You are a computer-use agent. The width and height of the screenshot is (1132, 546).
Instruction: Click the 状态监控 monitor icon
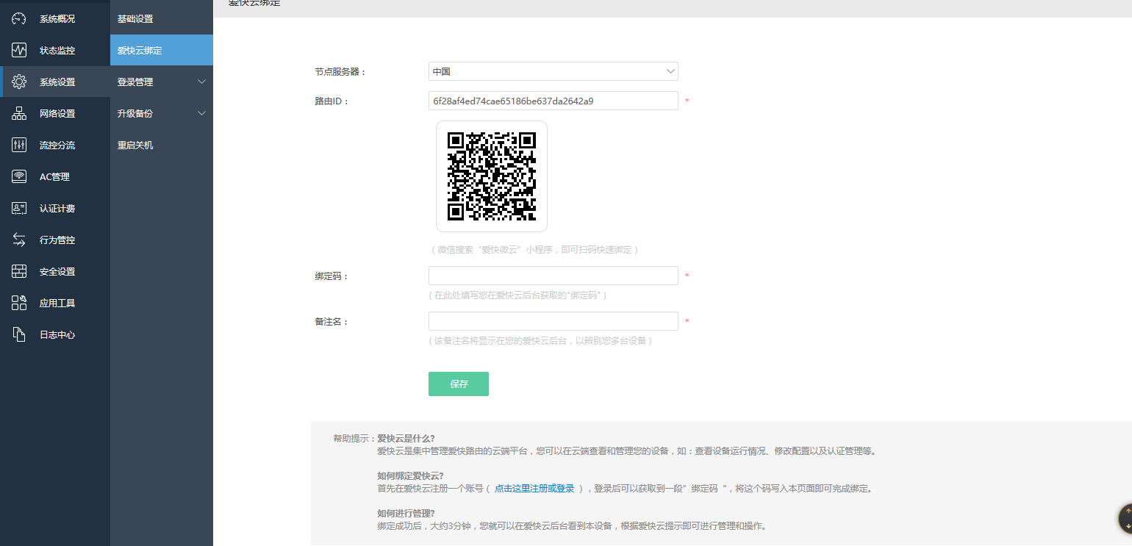19,51
